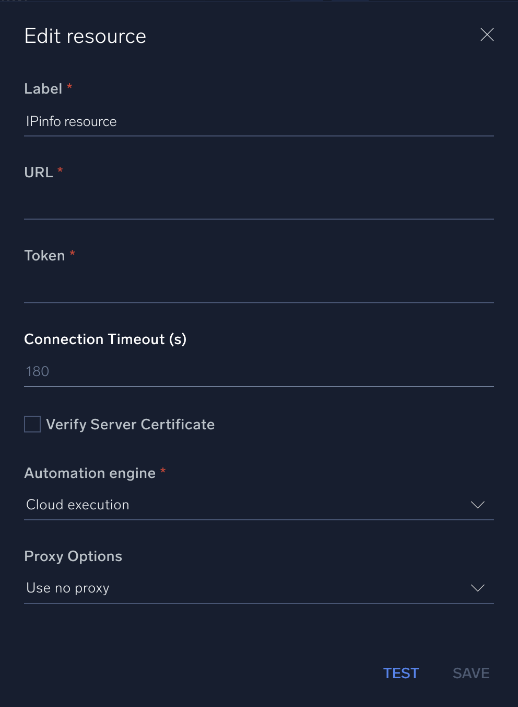The width and height of the screenshot is (518, 707).
Task: Close the Edit resource dialog
Action: (x=487, y=35)
